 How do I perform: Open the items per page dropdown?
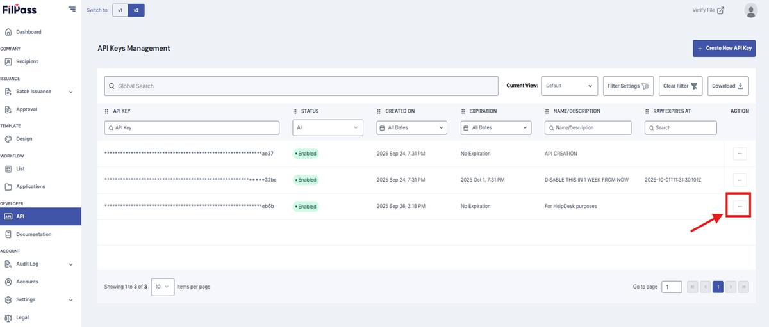[x=163, y=287]
